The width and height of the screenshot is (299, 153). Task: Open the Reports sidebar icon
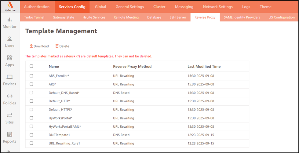9,137
